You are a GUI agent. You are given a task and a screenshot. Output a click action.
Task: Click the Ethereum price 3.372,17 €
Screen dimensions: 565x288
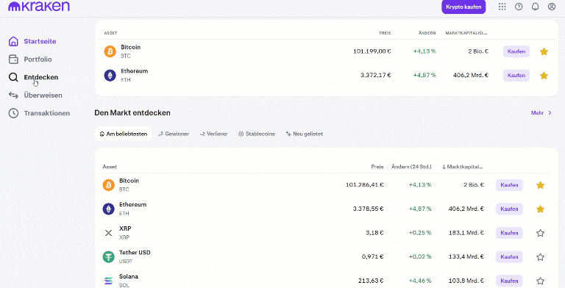(375, 75)
